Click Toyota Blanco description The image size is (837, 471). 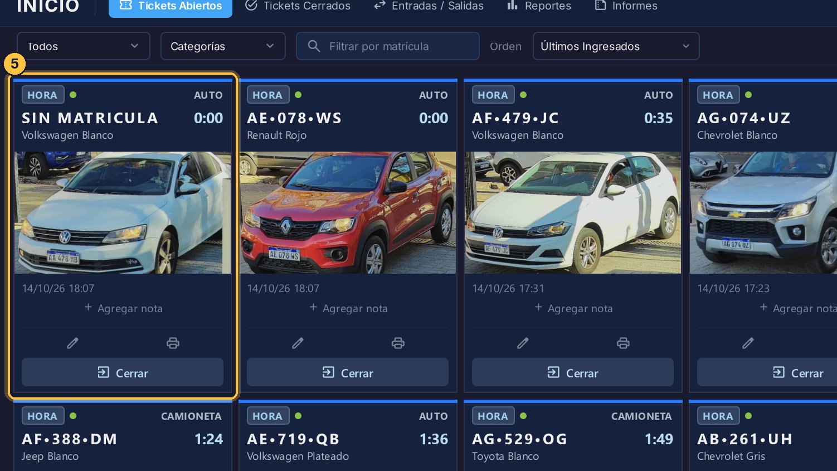pos(505,456)
